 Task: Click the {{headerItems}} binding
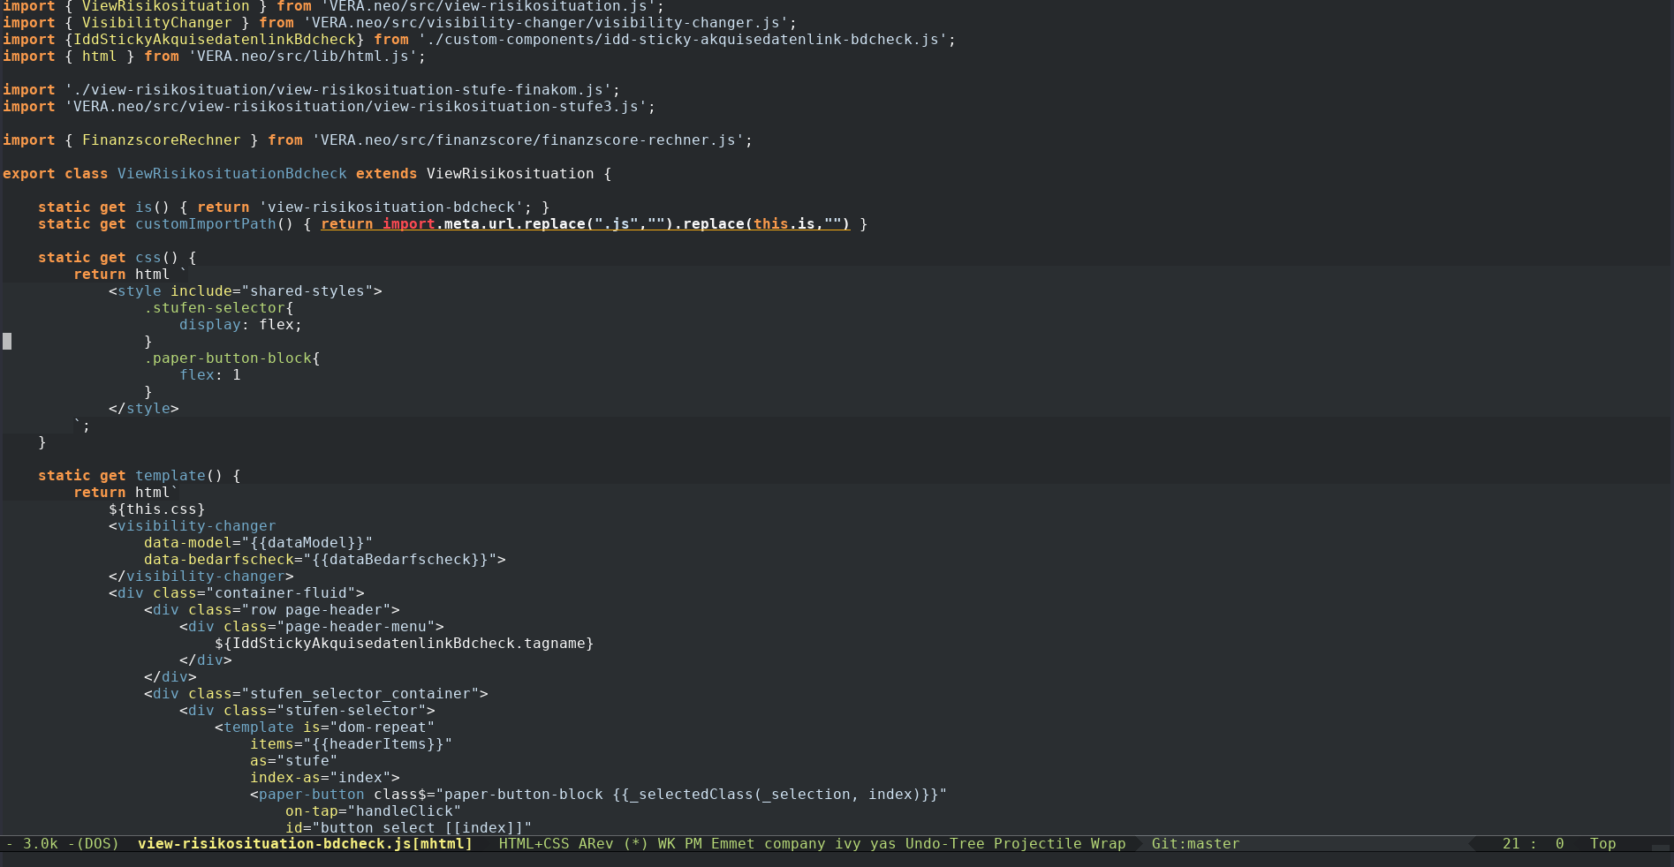(377, 744)
